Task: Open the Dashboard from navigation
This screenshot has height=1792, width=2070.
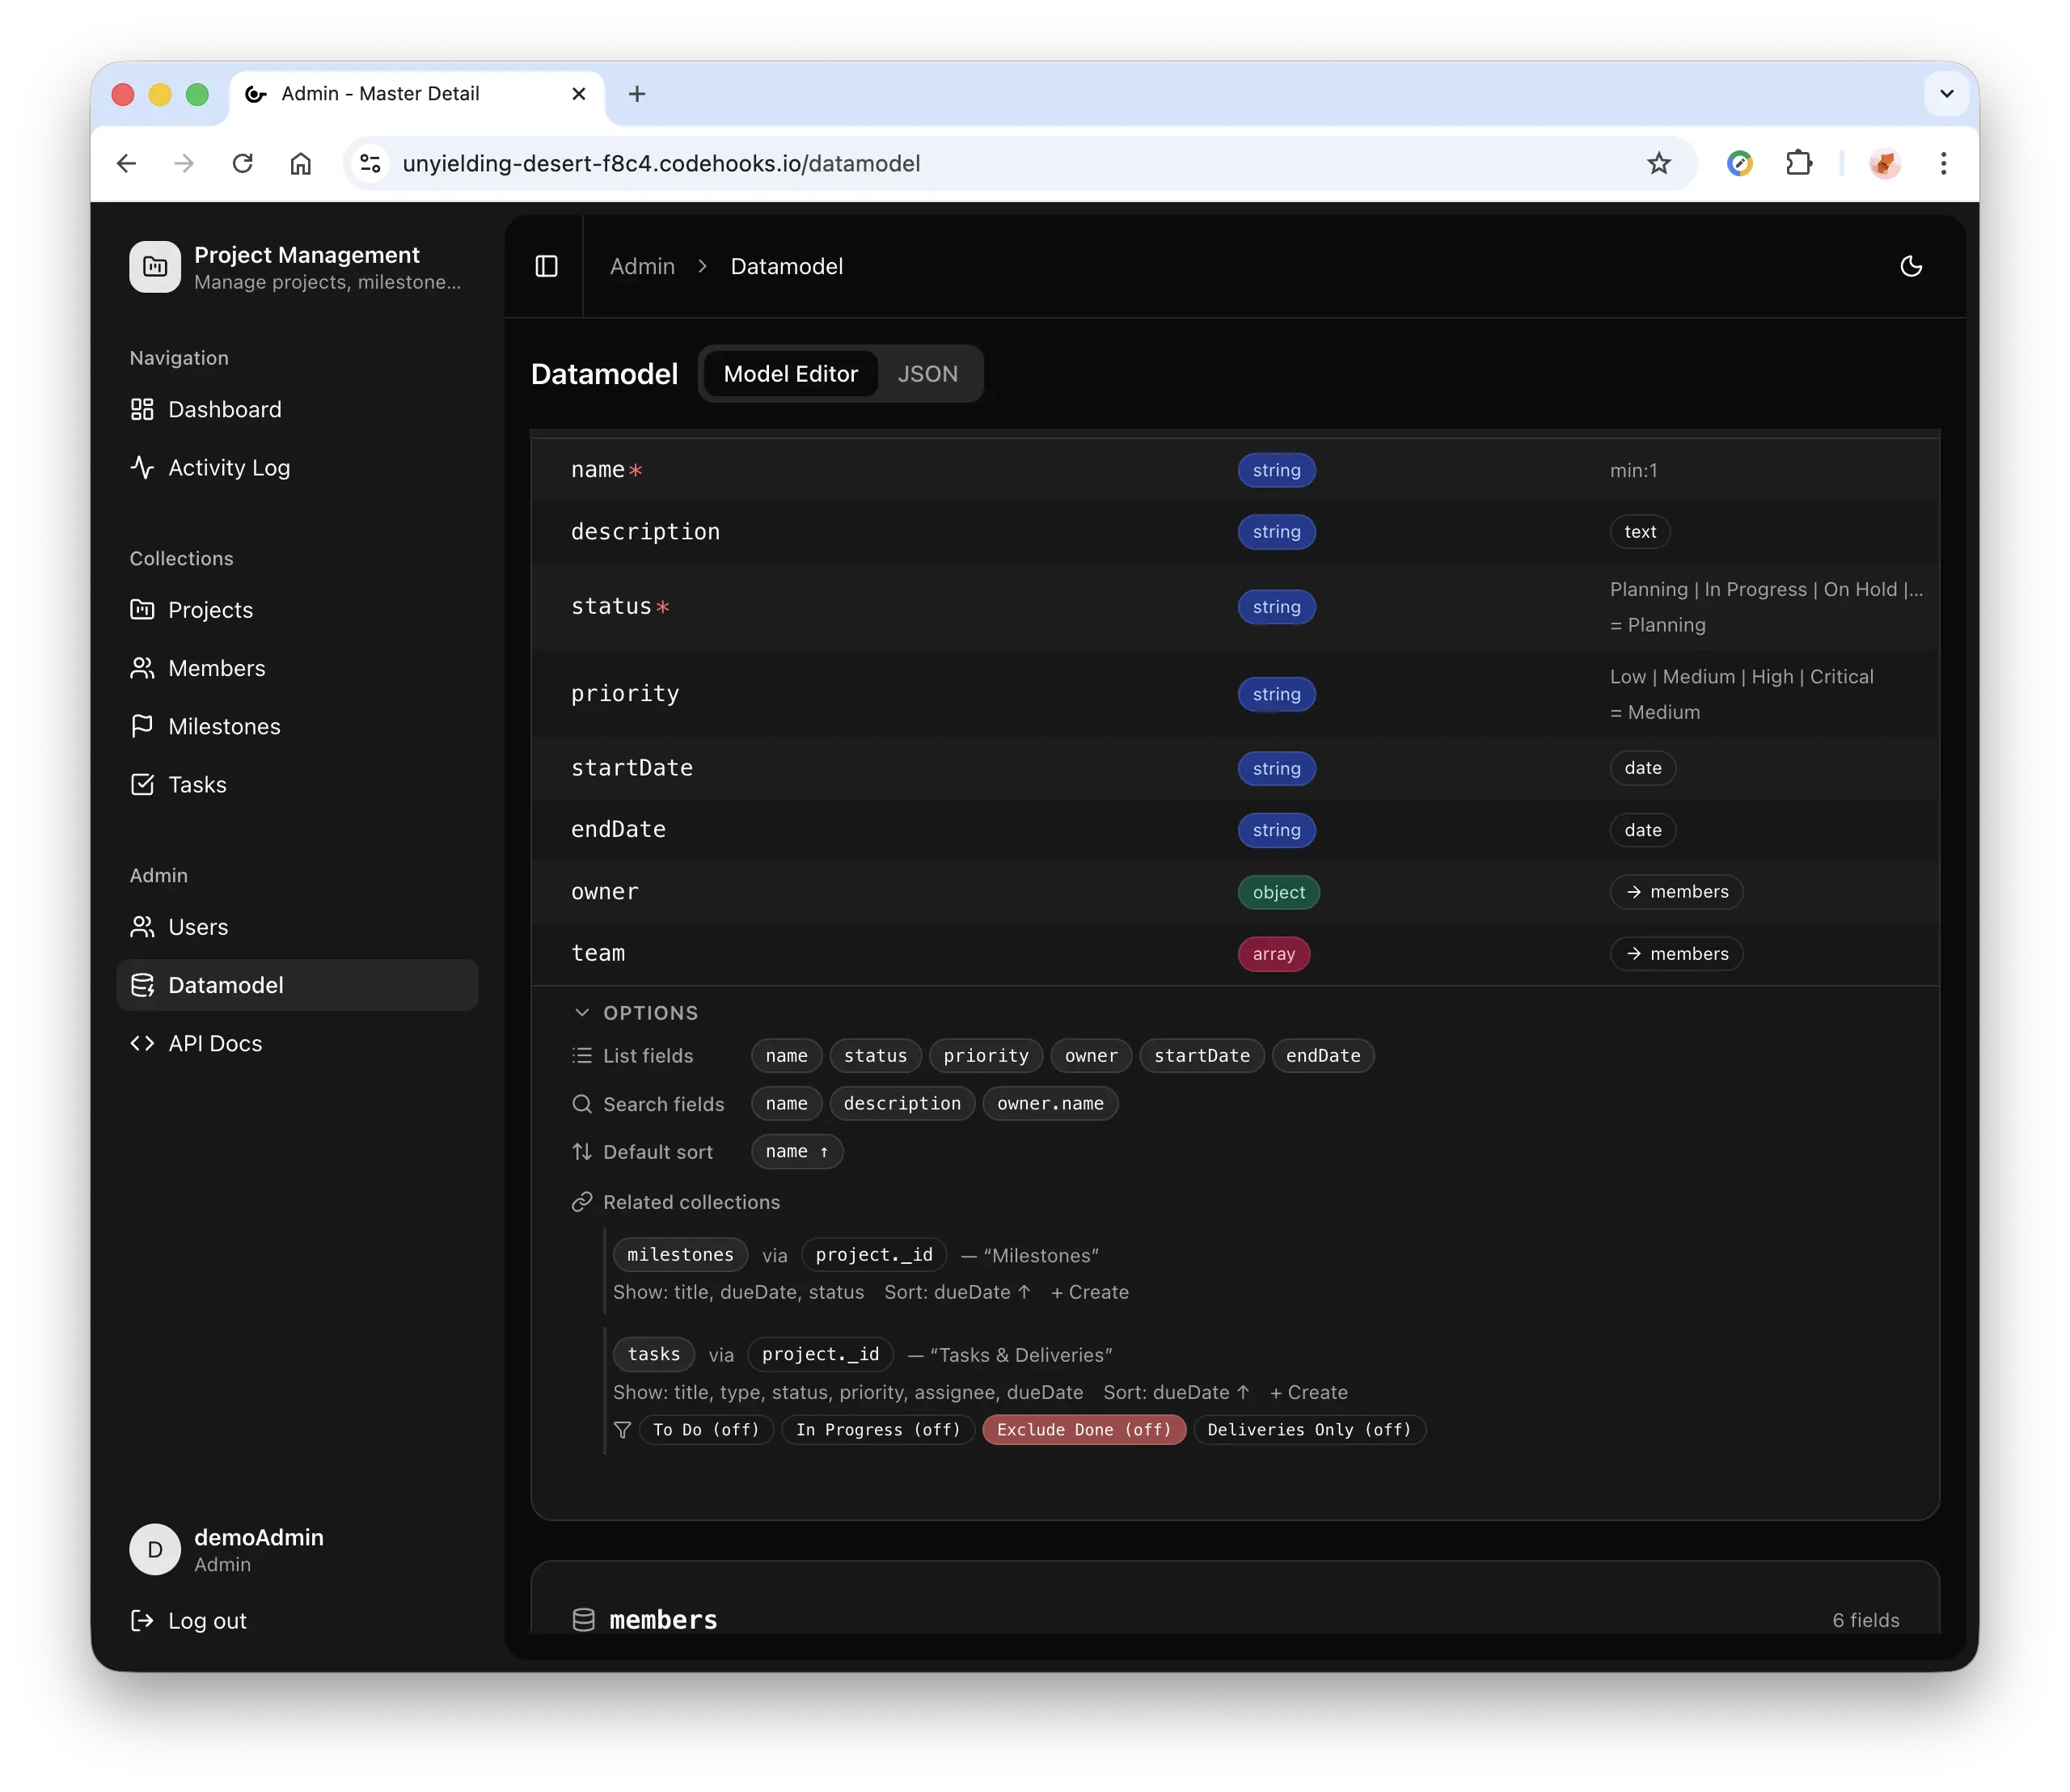Action: 223,409
